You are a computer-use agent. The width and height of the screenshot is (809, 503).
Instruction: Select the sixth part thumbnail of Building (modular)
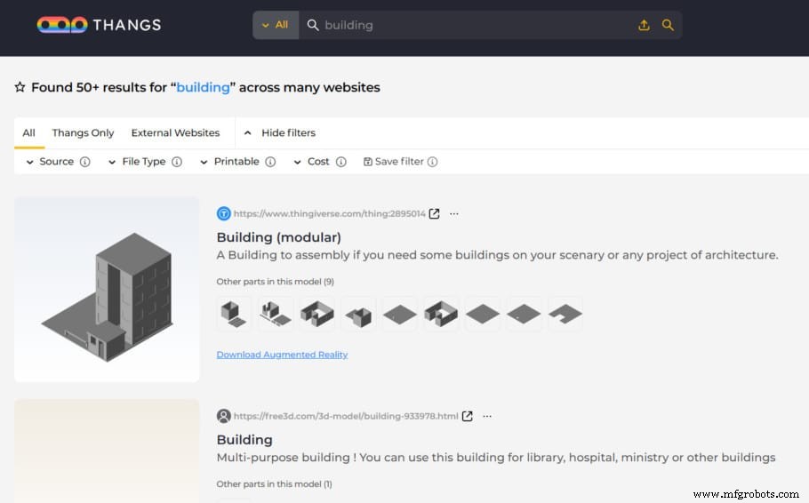point(441,314)
